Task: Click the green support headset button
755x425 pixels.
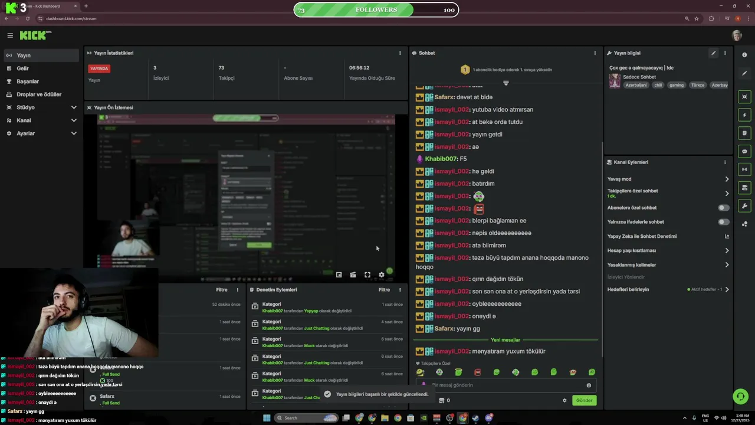Action: pos(740,396)
